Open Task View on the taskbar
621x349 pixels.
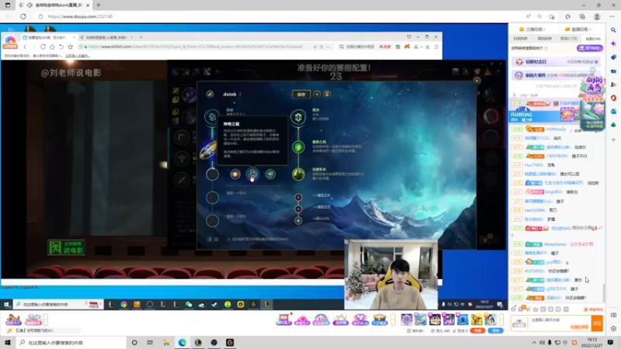(150, 342)
